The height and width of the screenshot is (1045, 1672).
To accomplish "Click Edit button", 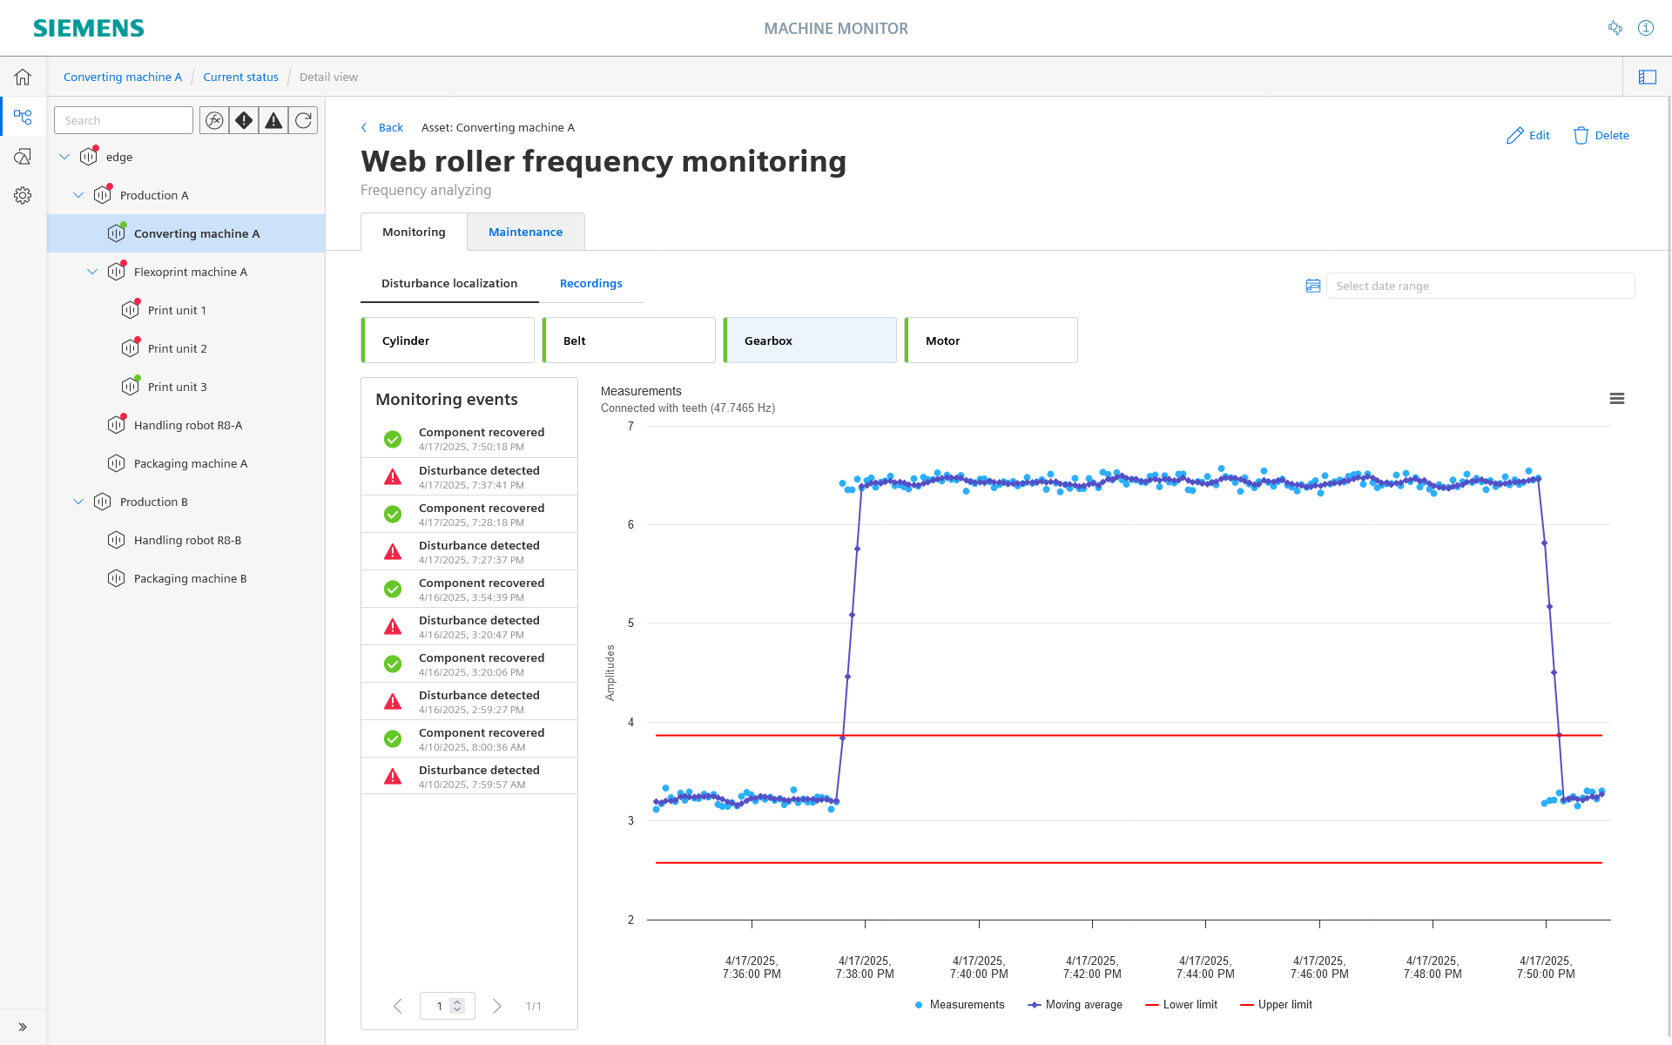I will [1528, 135].
